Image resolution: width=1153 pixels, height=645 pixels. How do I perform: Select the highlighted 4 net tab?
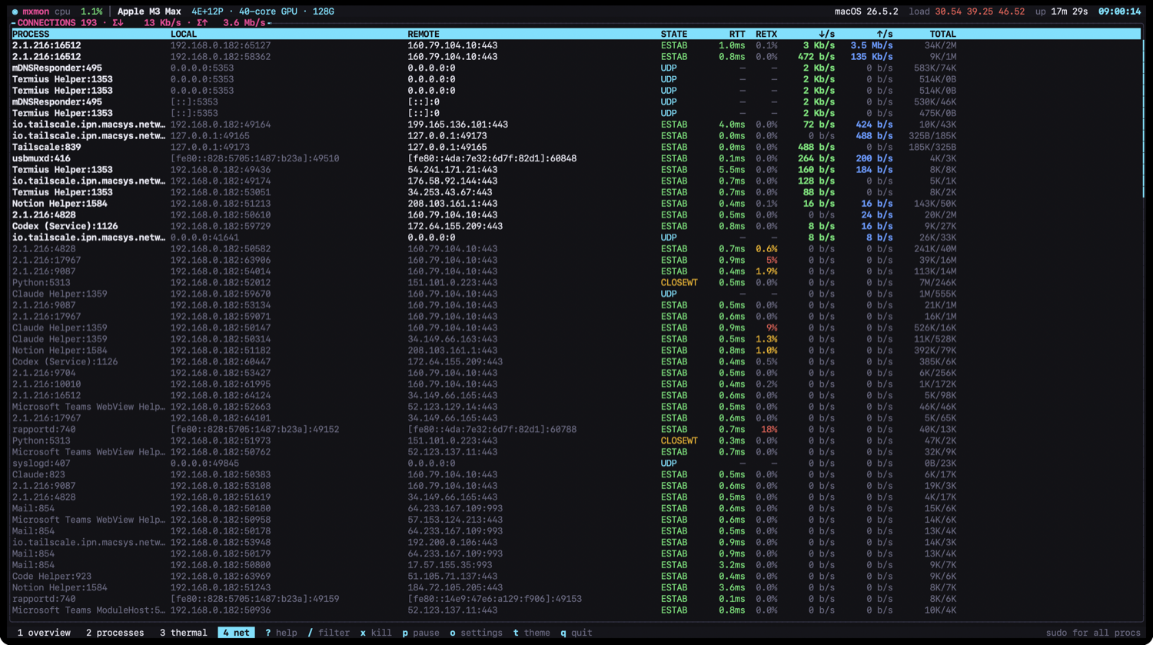tap(236, 633)
